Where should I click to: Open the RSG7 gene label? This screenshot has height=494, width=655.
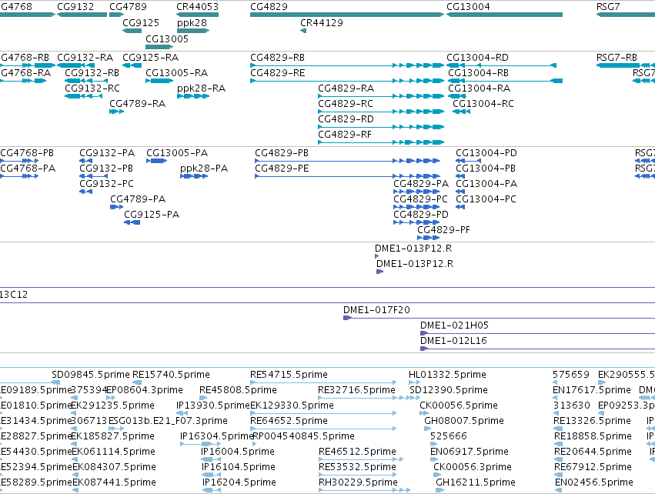[x=608, y=7]
